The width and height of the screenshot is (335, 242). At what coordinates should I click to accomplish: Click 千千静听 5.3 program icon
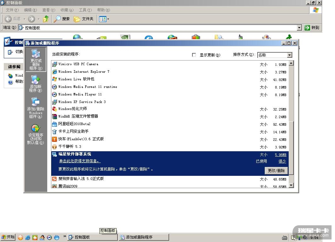tap(54, 147)
